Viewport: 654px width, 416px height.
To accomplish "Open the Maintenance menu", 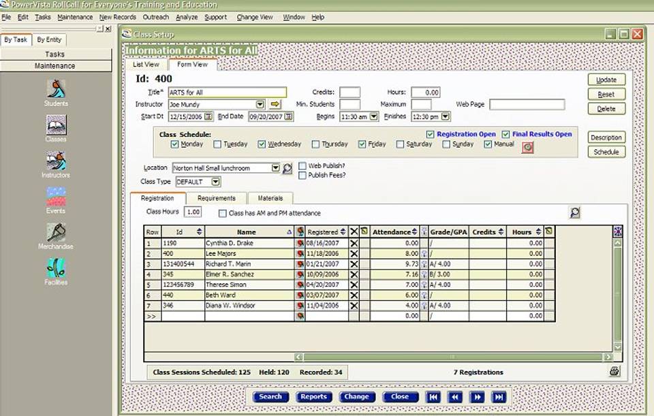I will [x=75, y=17].
